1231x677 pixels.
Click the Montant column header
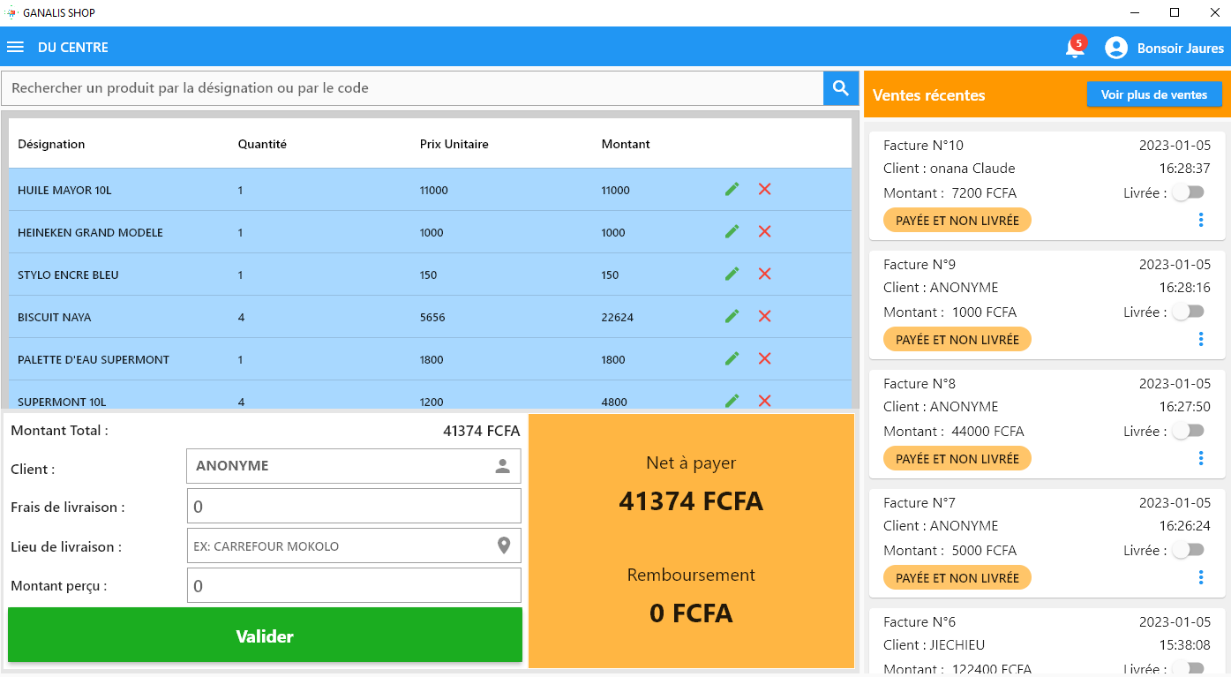(x=626, y=144)
